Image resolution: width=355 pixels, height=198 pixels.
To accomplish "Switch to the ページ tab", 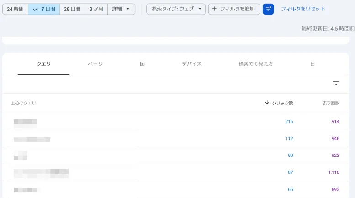I will [x=95, y=64].
